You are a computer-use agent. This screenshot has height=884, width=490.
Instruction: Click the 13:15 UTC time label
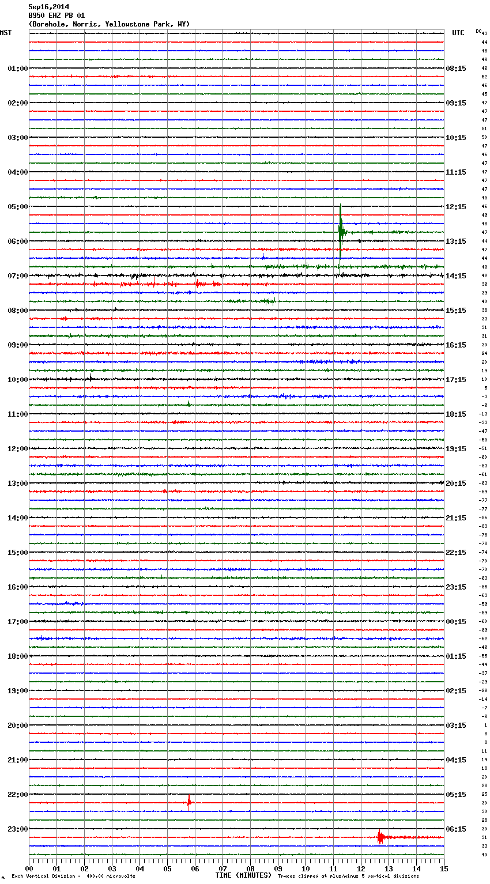click(456, 241)
